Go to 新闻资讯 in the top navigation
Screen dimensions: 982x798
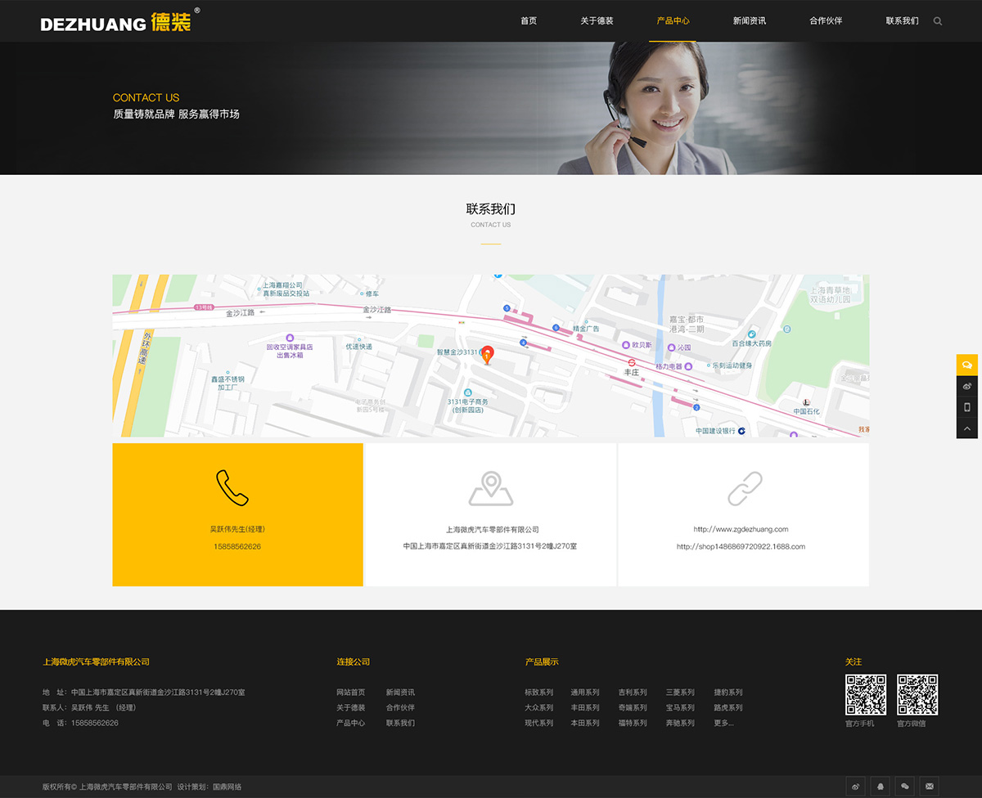[x=749, y=21]
